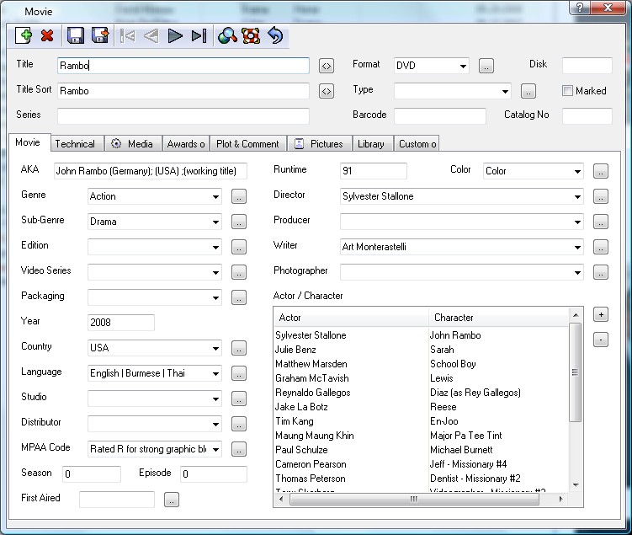Image resolution: width=632 pixels, height=535 pixels.
Task: Remove an actor with minus button
Action: 601,340
